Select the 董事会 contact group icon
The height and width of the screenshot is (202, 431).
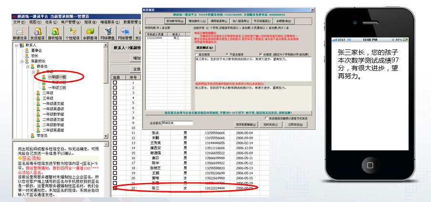[27, 50]
